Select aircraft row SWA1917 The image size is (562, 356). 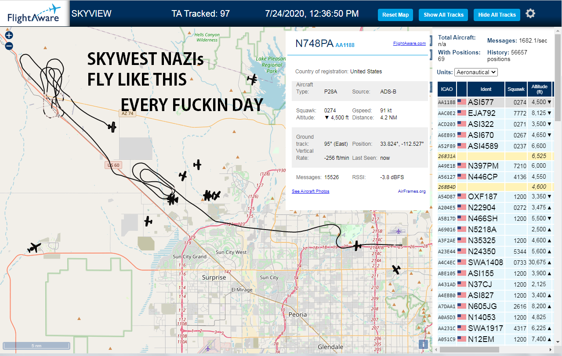click(495, 328)
